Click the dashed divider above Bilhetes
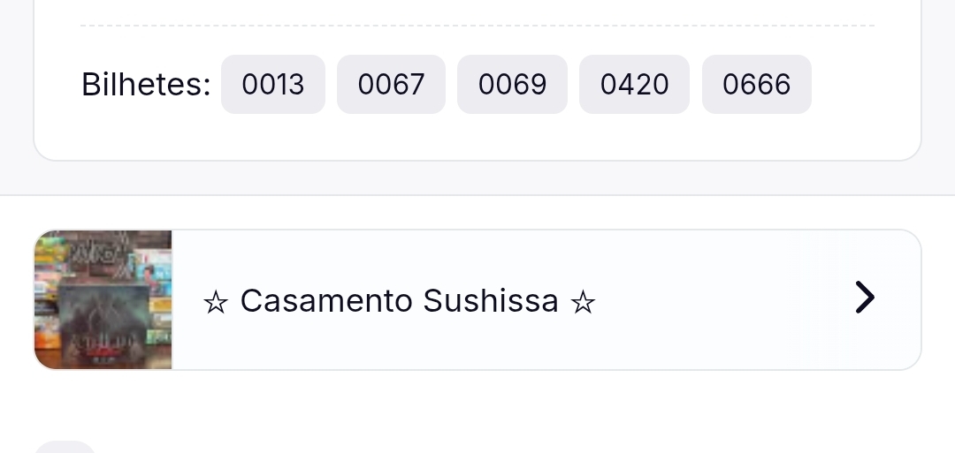 pyautogui.click(x=477, y=26)
